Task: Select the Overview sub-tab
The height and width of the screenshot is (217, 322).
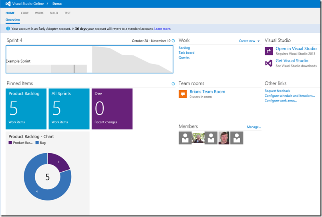Action: pyautogui.click(x=13, y=20)
